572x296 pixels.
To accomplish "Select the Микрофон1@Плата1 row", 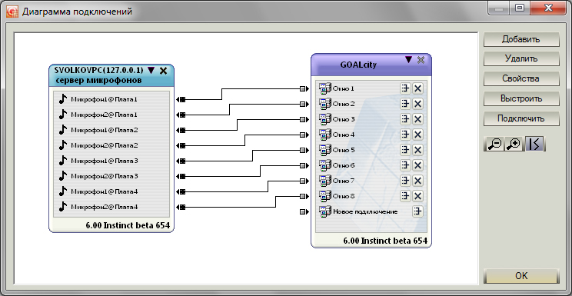I will [111, 99].
